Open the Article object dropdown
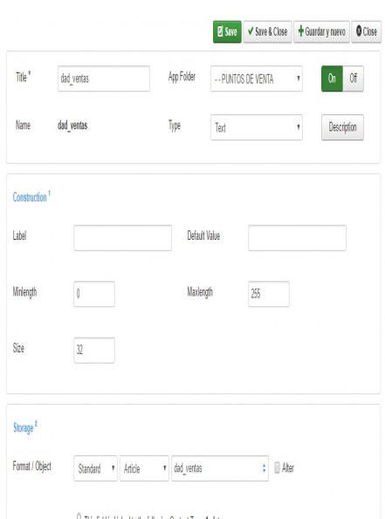The image size is (385, 519). pyautogui.click(x=144, y=468)
